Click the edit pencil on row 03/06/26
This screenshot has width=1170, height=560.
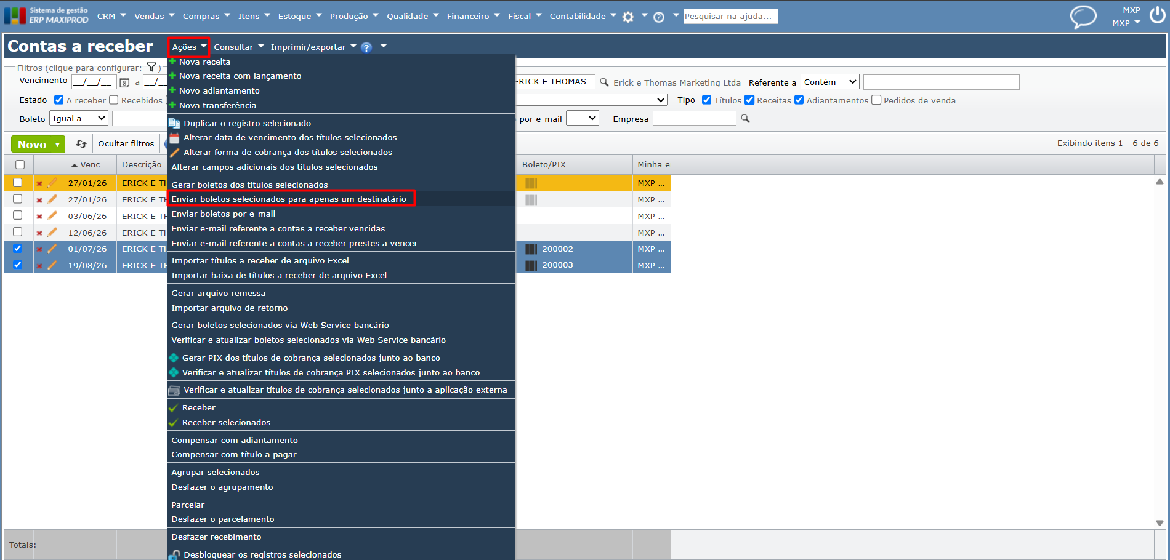[x=52, y=216]
